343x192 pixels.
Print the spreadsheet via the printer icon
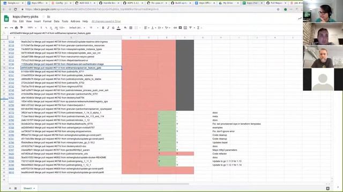pyautogui.click(x=17, y=28)
